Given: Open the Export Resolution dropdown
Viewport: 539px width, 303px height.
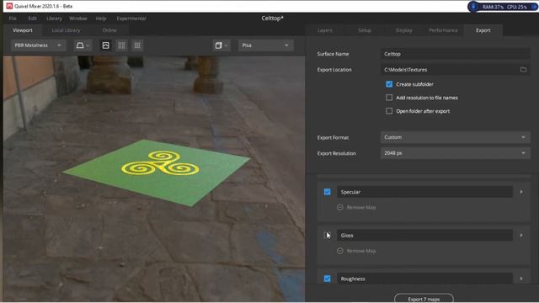Looking at the screenshot, I should pos(455,153).
